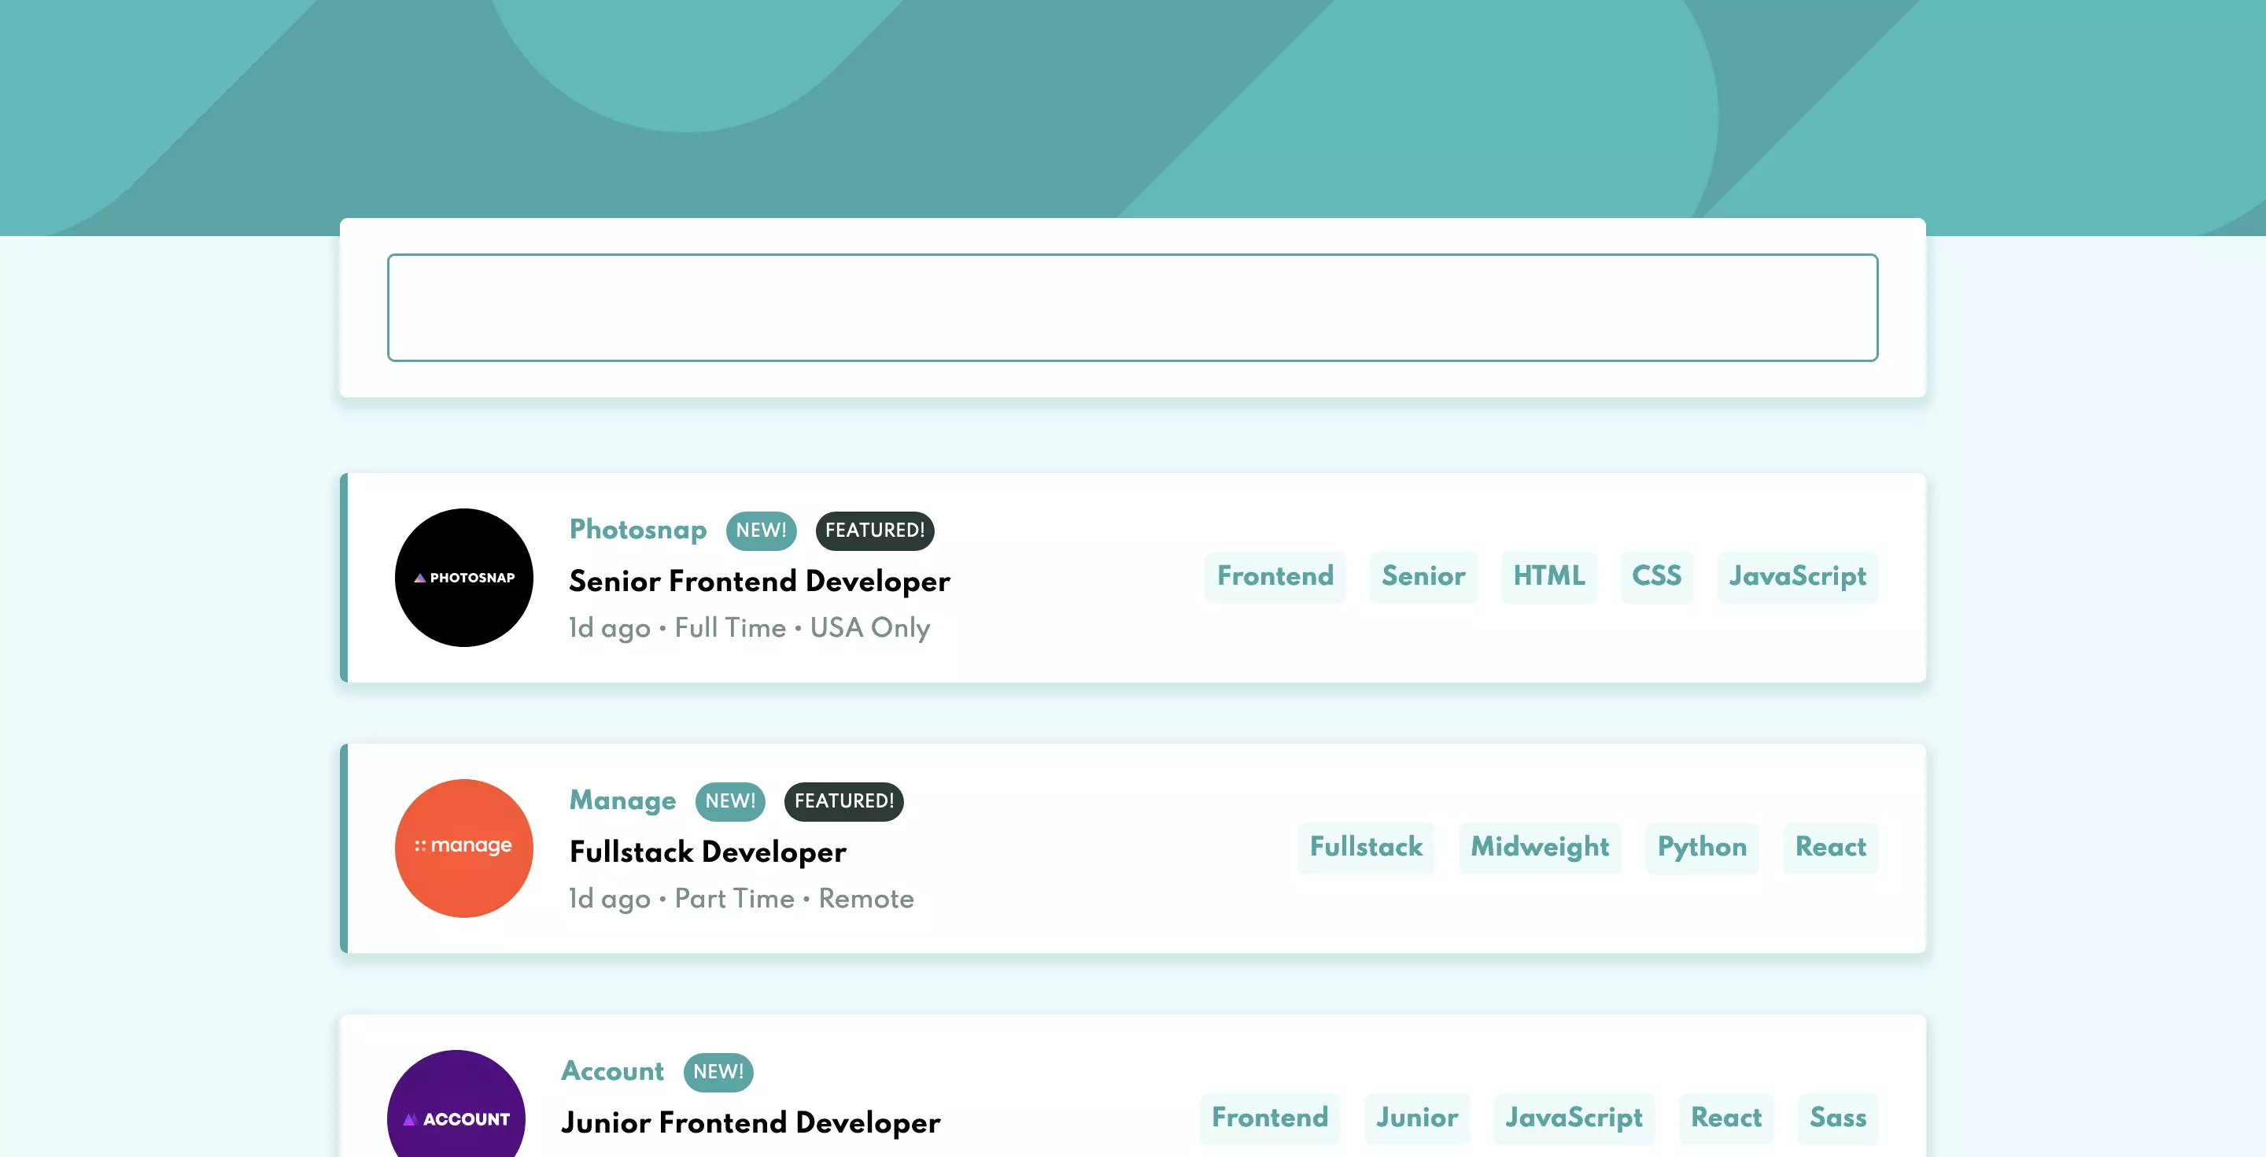Toggle the NEW! badge on the Account listing
The image size is (2266, 1157).
718,1073
